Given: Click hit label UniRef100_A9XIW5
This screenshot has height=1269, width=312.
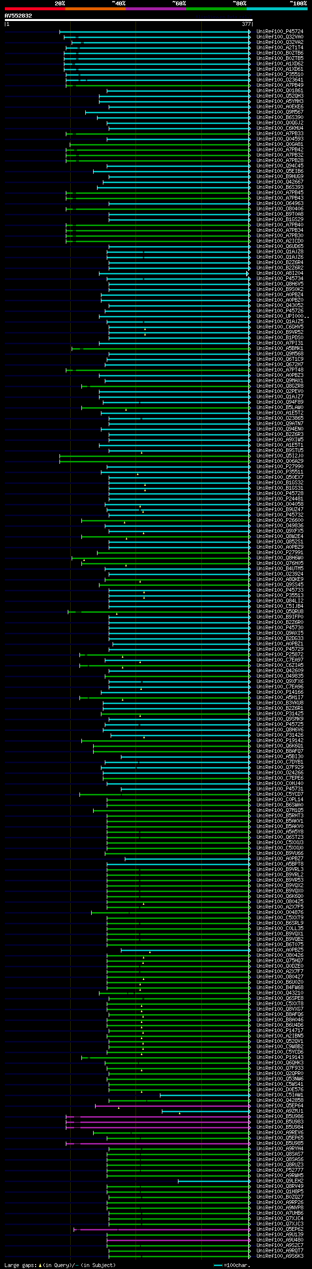Looking at the screenshot, I should (x=280, y=440).
